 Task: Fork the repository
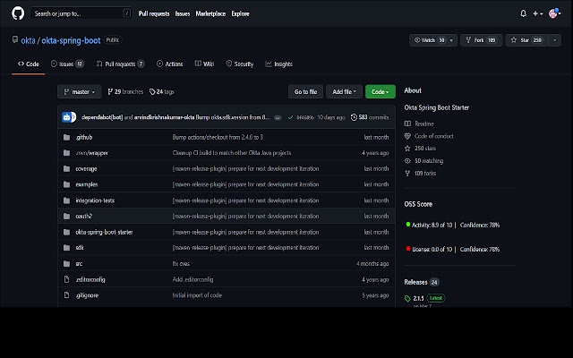[481, 40]
